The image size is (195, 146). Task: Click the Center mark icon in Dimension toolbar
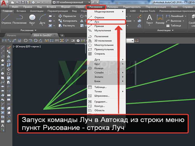coord(78,41)
